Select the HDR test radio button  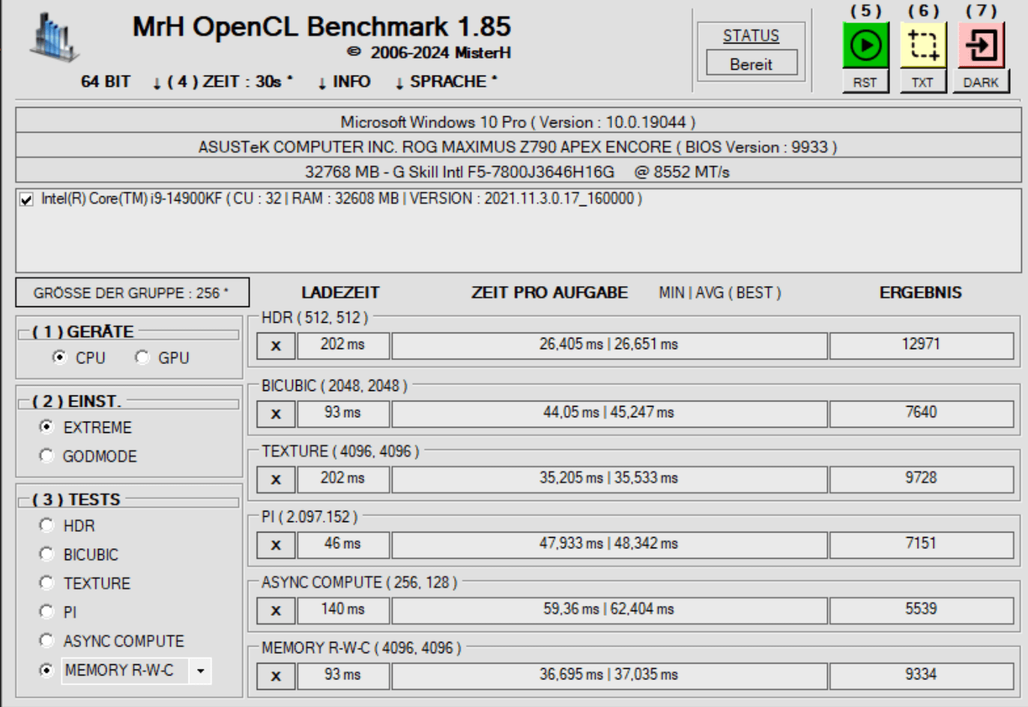(x=46, y=525)
